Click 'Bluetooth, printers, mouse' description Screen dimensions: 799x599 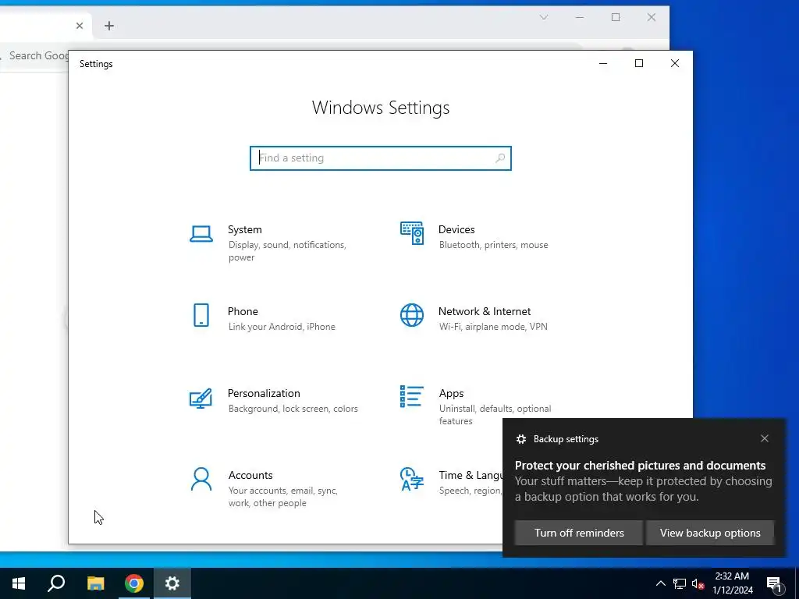[493, 245]
